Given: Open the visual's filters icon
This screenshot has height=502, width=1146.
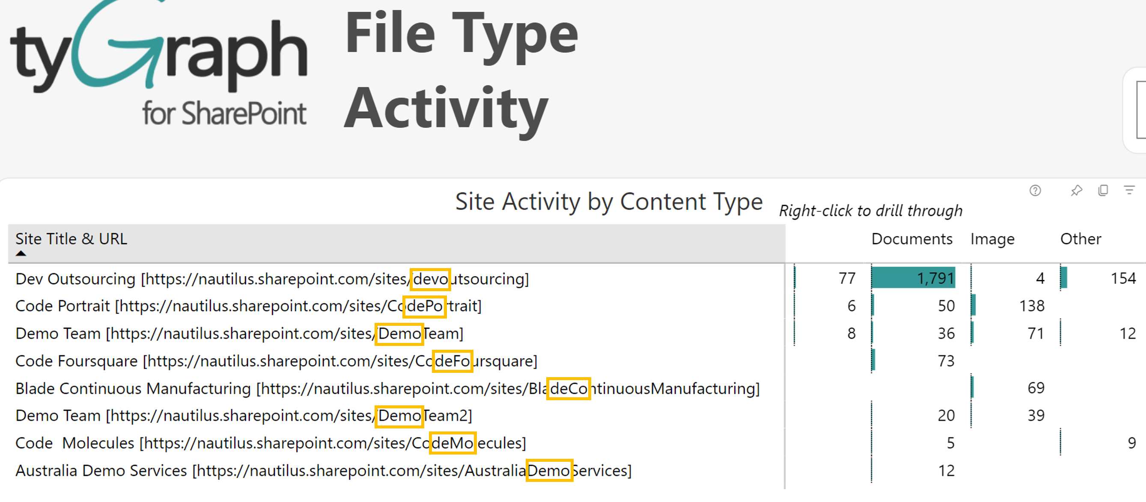Looking at the screenshot, I should tap(1129, 191).
